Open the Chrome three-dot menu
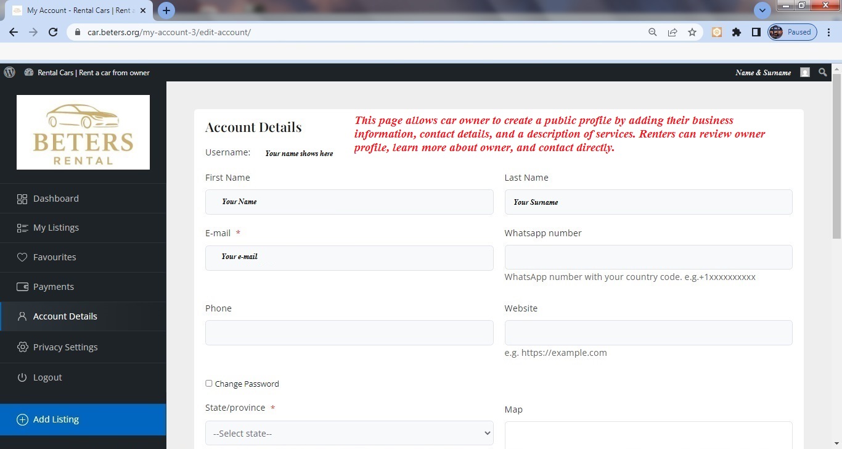 (x=829, y=32)
